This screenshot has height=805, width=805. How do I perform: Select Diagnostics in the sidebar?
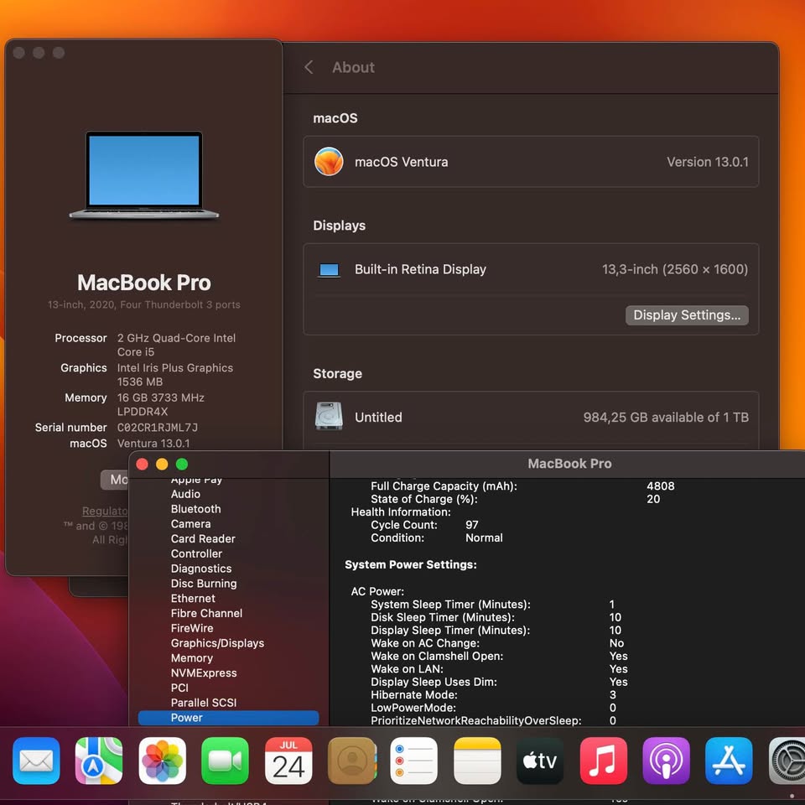click(x=200, y=569)
